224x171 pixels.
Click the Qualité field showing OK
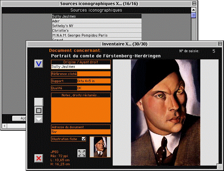click(x=94, y=88)
